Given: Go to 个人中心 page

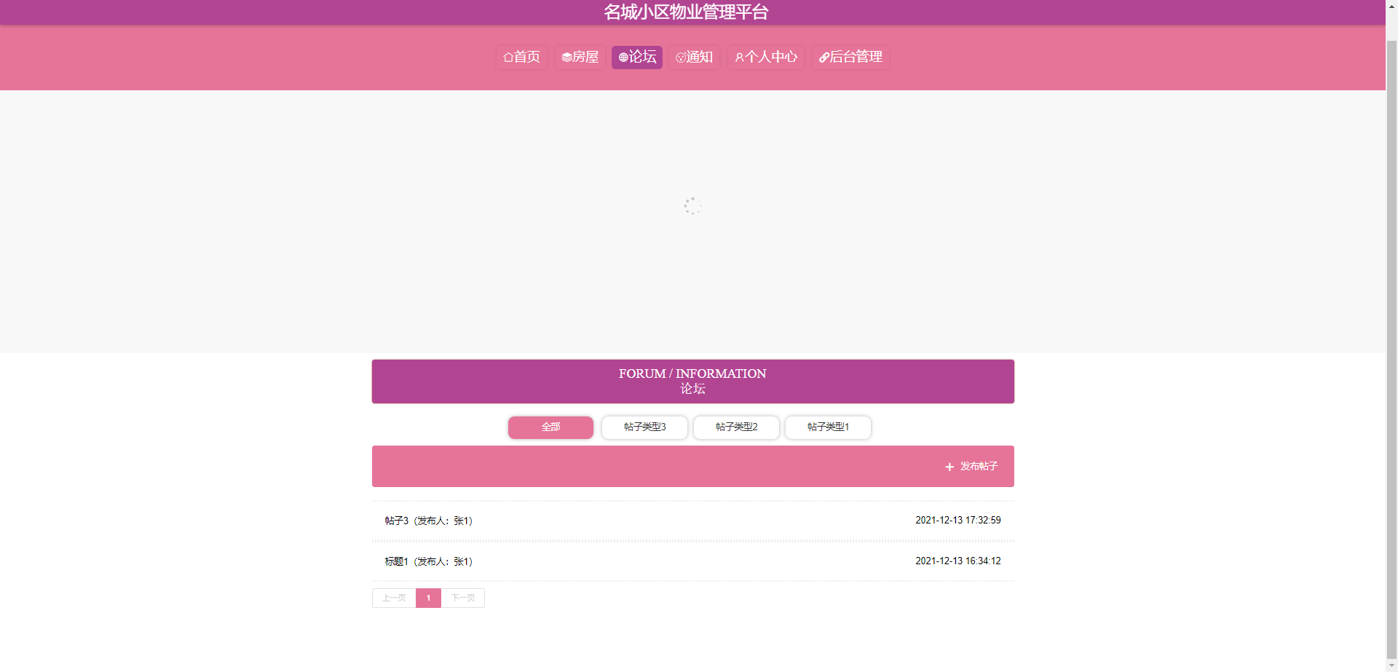Looking at the screenshot, I should pyautogui.click(x=766, y=57).
